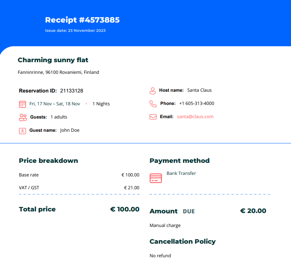Image resolution: width=291 pixels, height=260 pixels.
Task: Click the Receipt #4573885 title
Action: [x=82, y=20]
